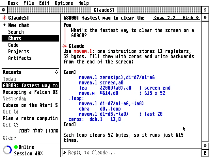Click the 'Yesterday' date heading
The image size is (209, 157).
(15, 99)
